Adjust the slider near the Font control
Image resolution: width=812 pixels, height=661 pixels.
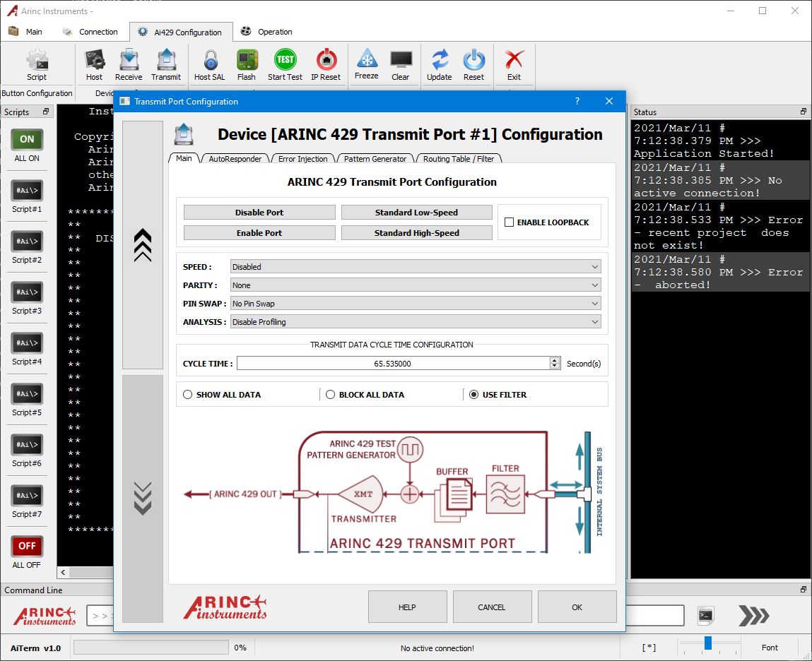[708, 644]
